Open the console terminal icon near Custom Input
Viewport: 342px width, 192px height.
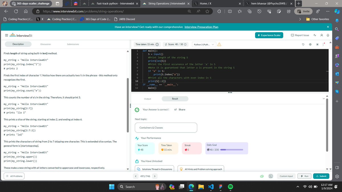tap(271, 176)
